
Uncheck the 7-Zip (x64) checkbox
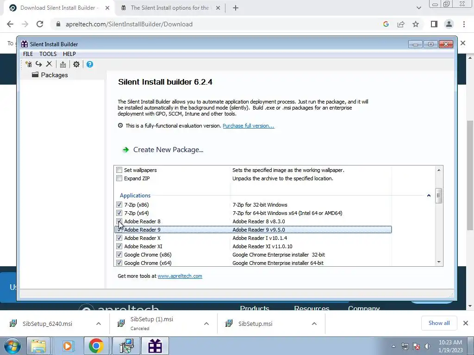pos(119,213)
